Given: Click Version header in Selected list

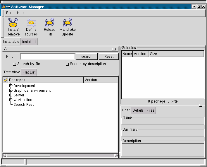Looking at the screenshot, I should [141, 54].
